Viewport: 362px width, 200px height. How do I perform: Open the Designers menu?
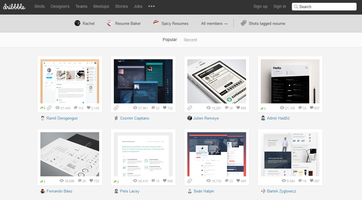(60, 7)
